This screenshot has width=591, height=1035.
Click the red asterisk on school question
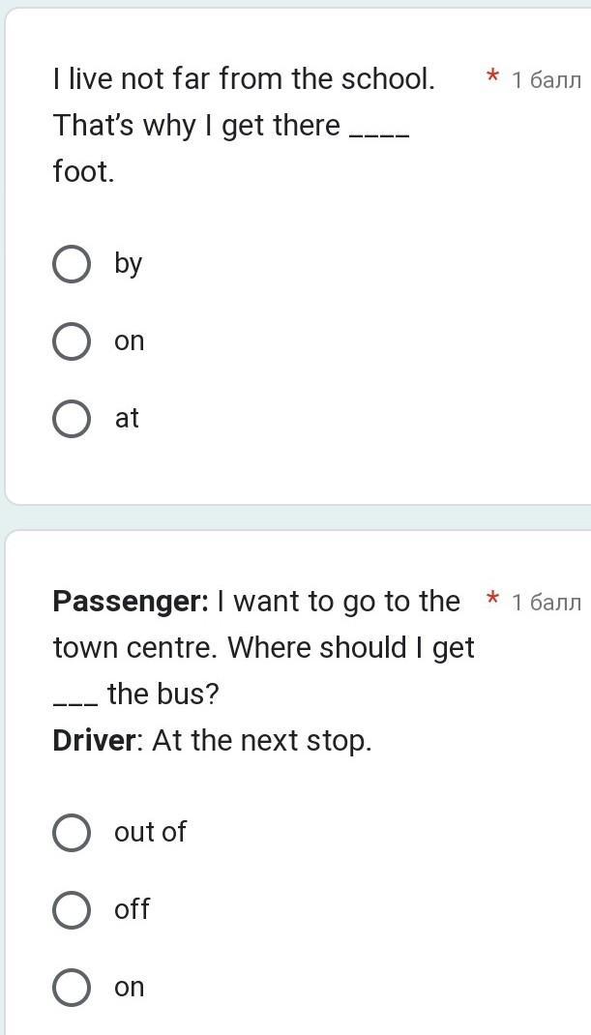tap(491, 77)
